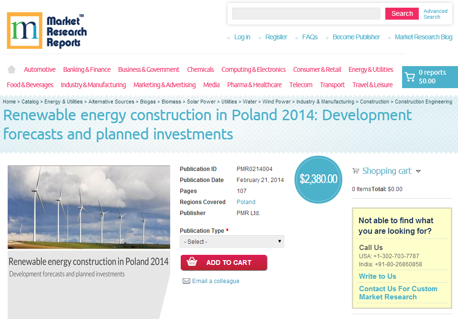Open Energy & Utilities menu item
458x319 pixels.
click(371, 69)
